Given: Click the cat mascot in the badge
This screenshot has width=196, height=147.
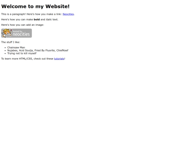Looking at the screenshot, I should point(7,33).
